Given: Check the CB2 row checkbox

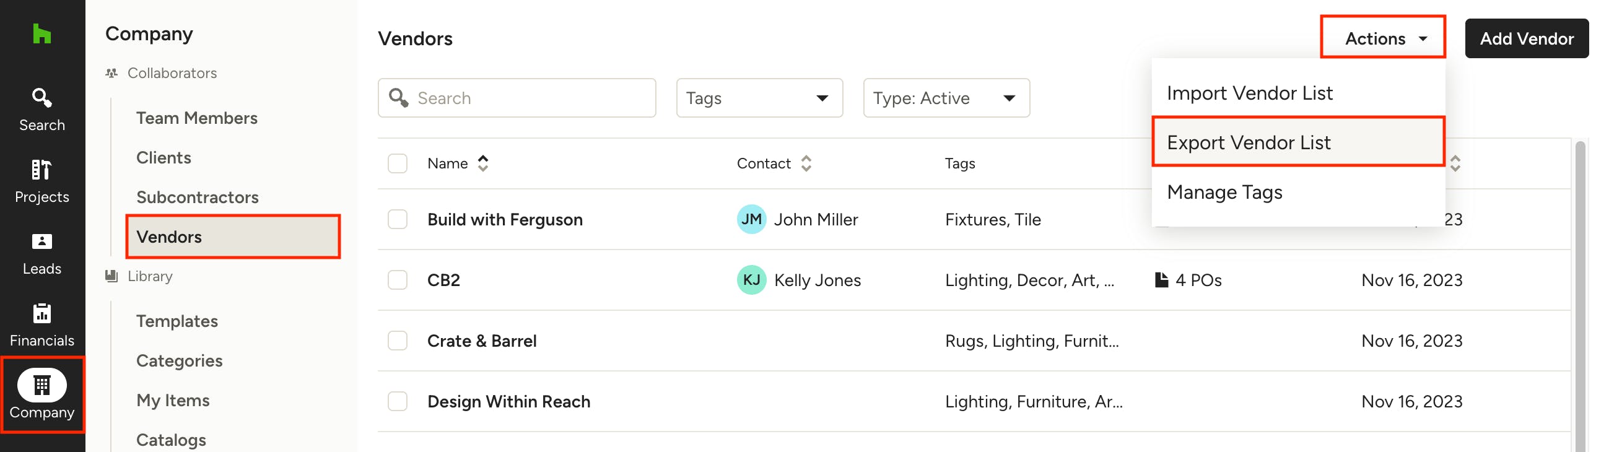Looking at the screenshot, I should [x=397, y=280].
